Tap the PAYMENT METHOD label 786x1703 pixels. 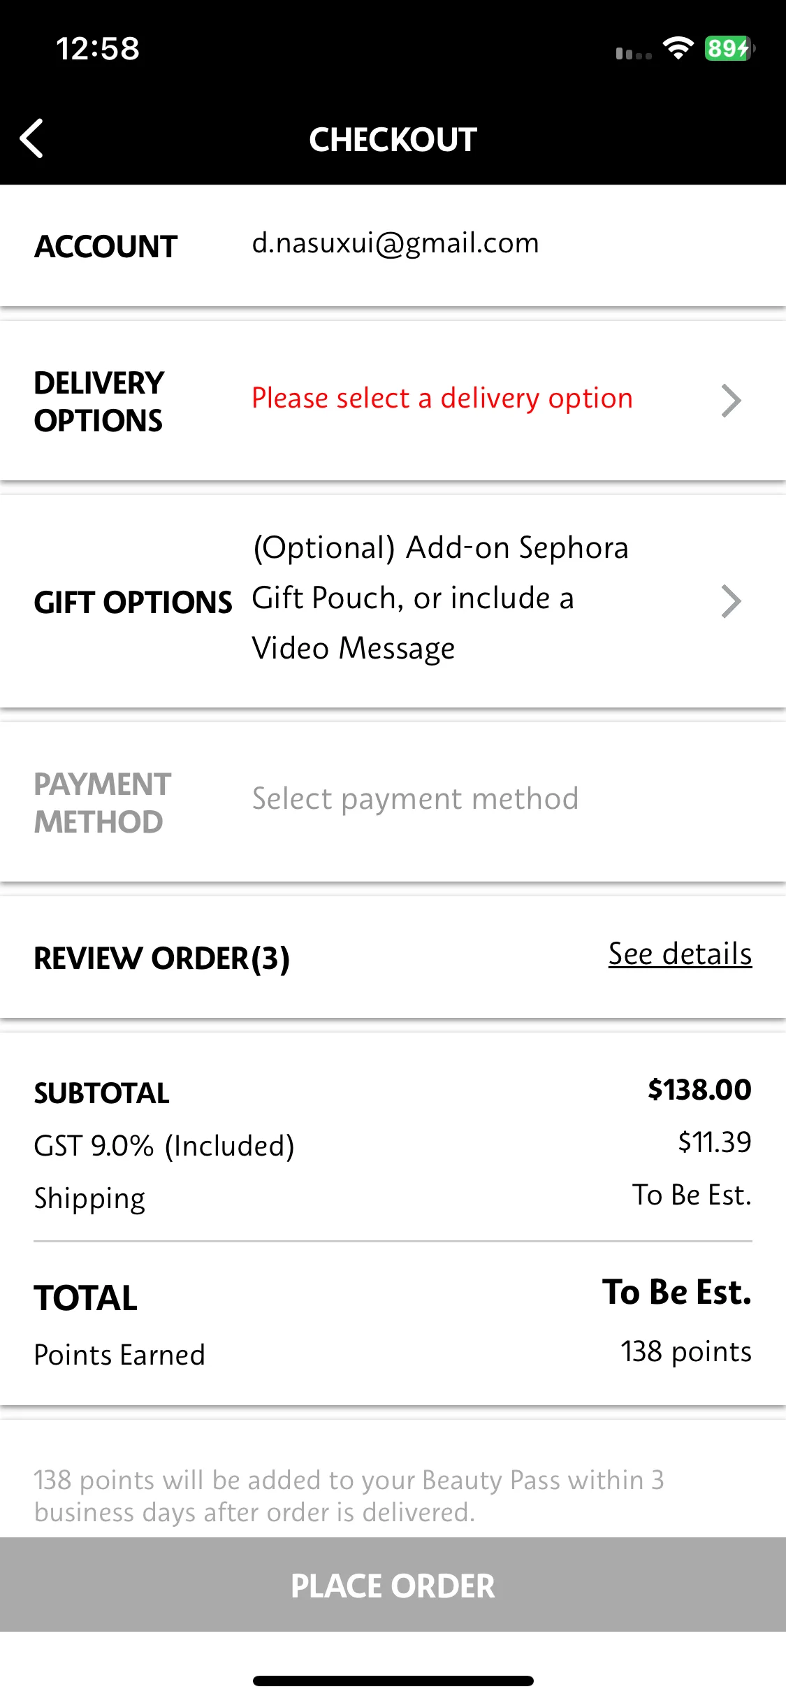tap(103, 803)
